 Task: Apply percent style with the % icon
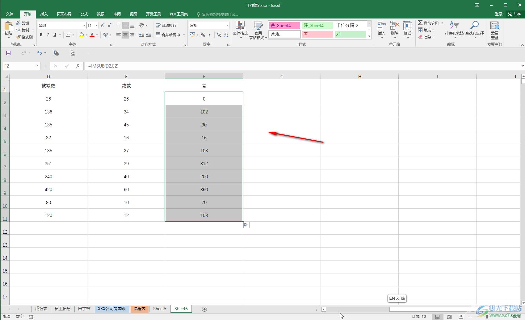tap(203, 35)
